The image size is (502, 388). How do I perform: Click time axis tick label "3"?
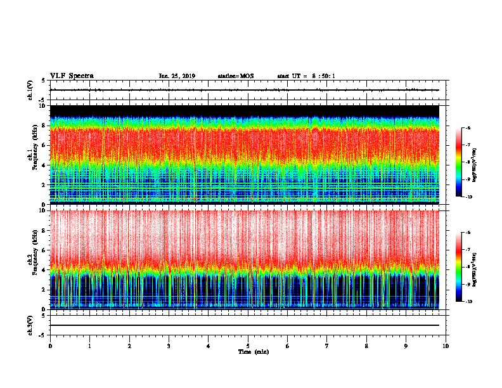169,346
